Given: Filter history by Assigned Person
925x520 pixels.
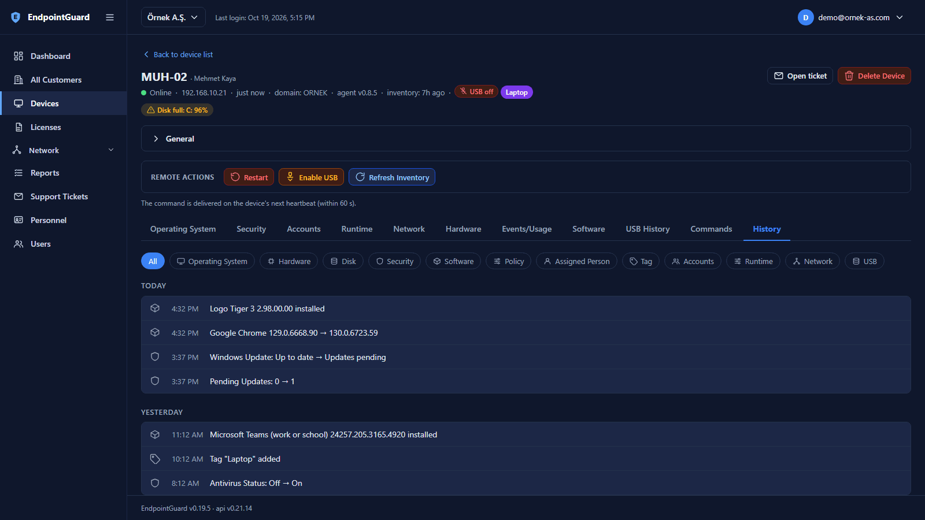Looking at the screenshot, I should [576, 261].
